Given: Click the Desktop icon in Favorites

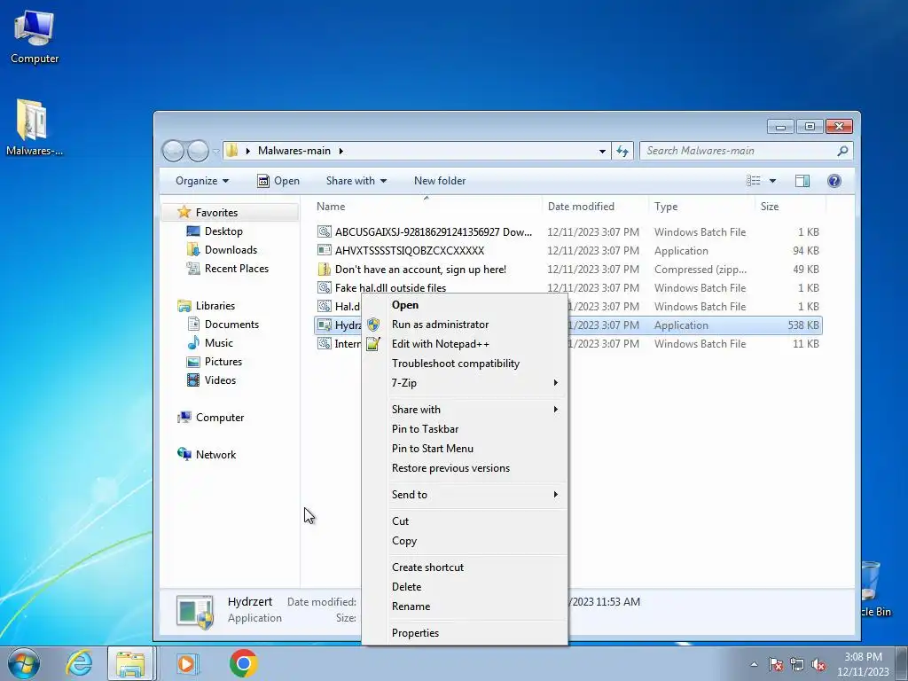Looking at the screenshot, I should click(x=192, y=231).
